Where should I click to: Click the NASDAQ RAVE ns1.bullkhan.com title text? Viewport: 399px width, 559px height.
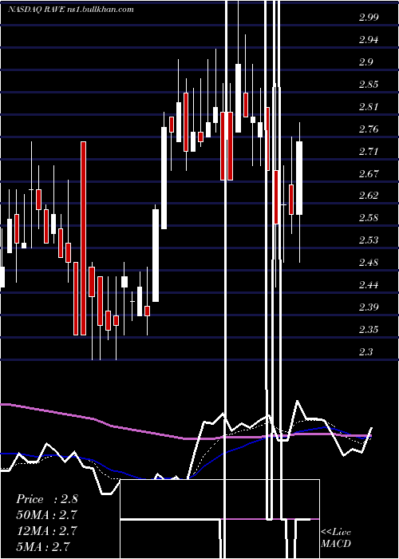[x=71, y=10]
